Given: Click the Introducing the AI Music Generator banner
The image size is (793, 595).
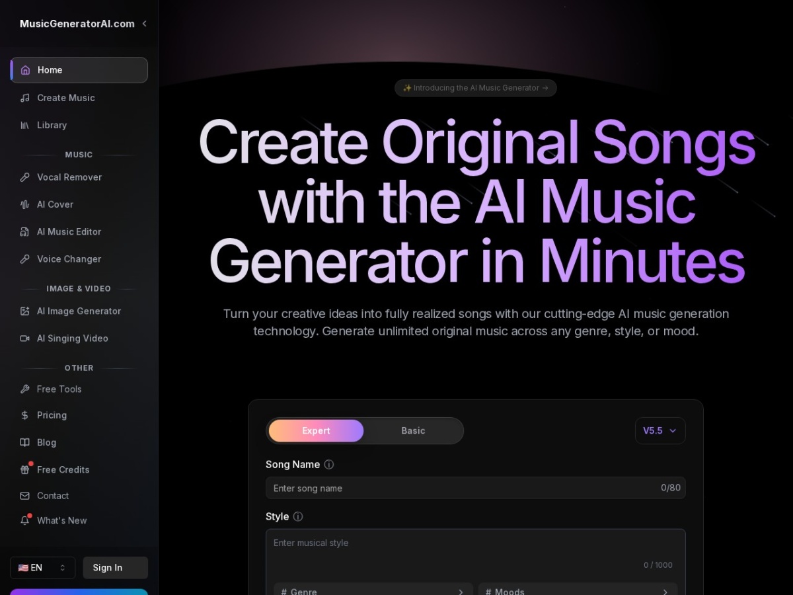Looking at the screenshot, I should coord(476,88).
